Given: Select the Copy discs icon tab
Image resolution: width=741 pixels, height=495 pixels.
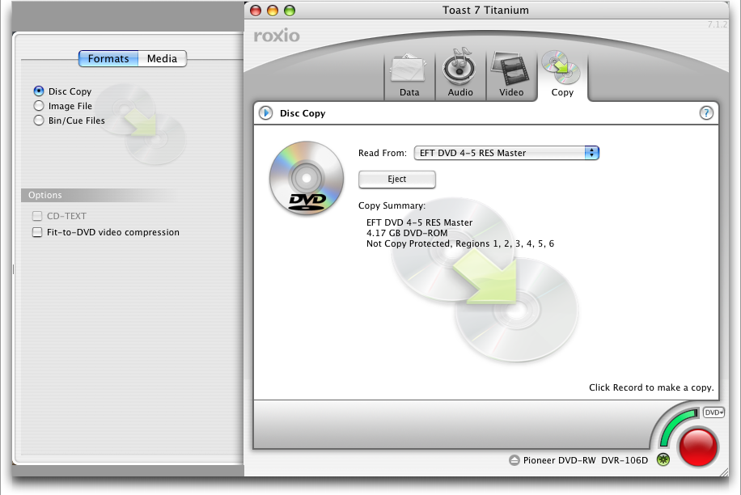Looking at the screenshot, I should click(x=561, y=68).
